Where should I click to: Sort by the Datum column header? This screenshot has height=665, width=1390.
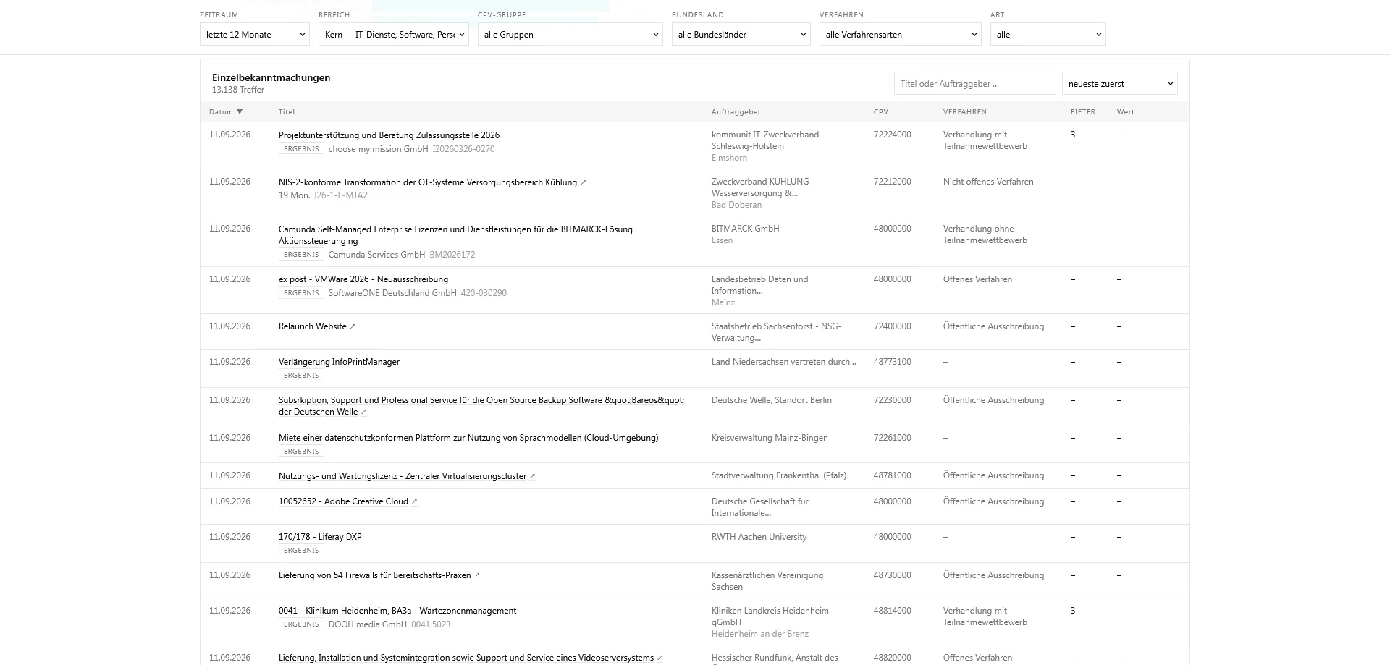click(x=226, y=111)
